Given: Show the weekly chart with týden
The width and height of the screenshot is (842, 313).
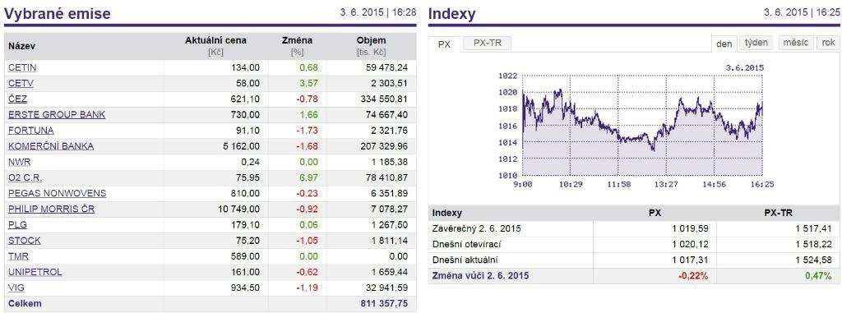Looking at the screenshot, I should click(756, 43).
